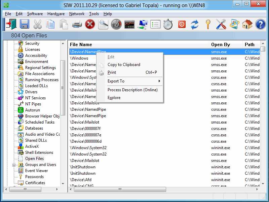Expand the Groups and Users tree node
The image size is (269, 202).
(14, 165)
